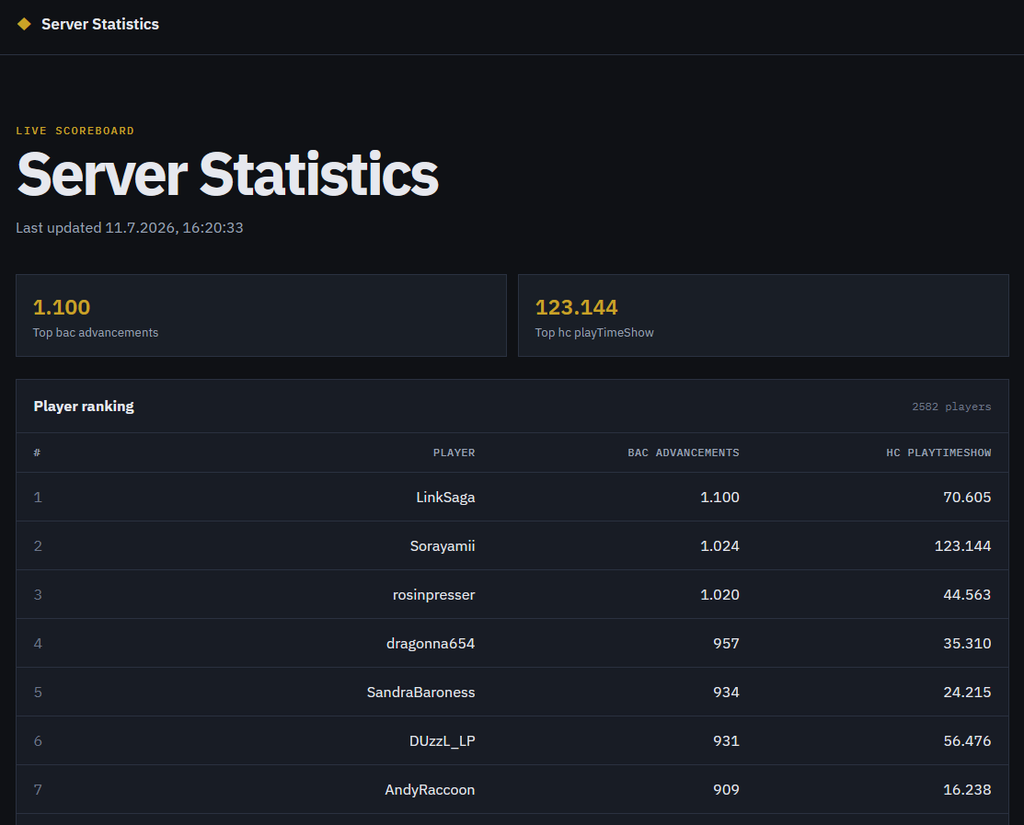This screenshot has width=1024, height=825.
Task: Select player dragonna654
Action: 431,644
